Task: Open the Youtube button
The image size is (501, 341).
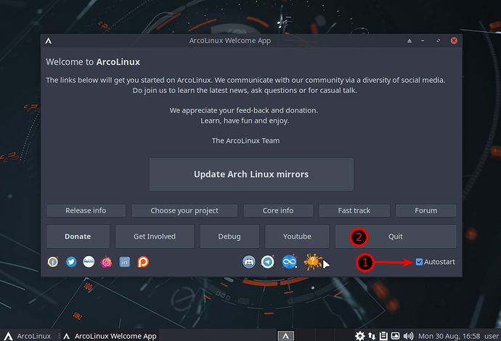Action: 297,237
